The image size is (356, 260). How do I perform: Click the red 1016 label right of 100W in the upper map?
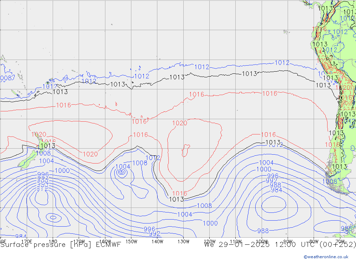pyautogui.click(x=269, y=94)
